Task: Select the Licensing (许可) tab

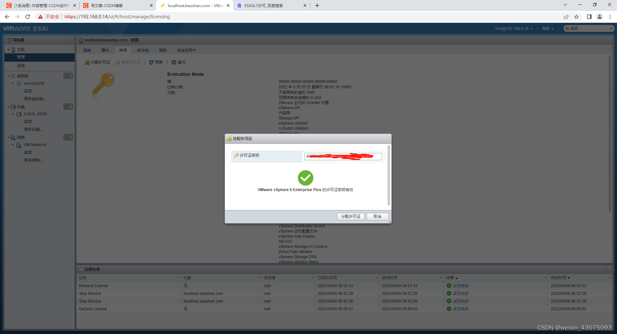Action: point(123,50)
